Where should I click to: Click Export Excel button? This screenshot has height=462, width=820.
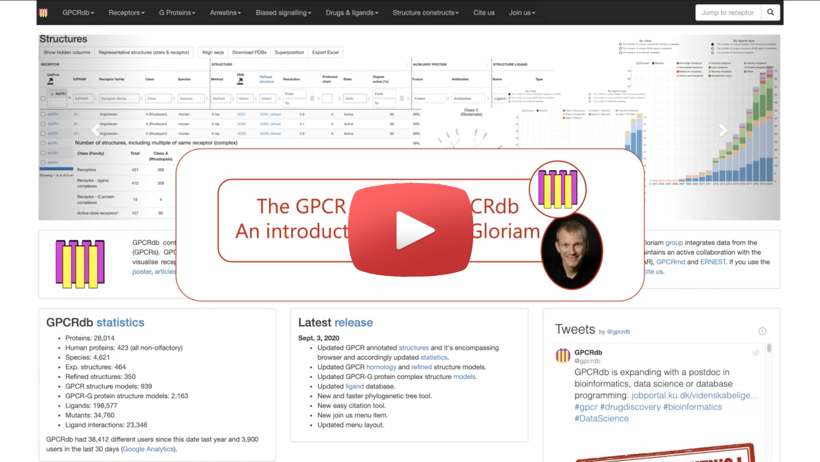[x=325, y=52]
